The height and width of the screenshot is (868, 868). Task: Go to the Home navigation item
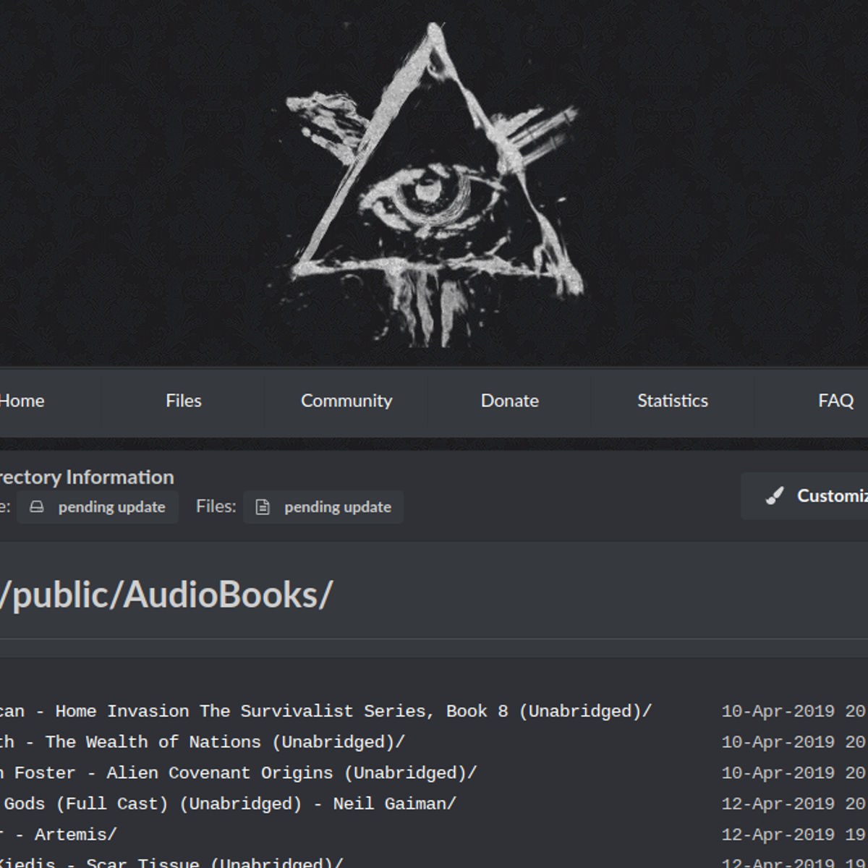(22, 401)
